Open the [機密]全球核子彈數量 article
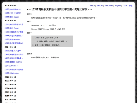This screenshot has height=103, width=137. click(14, 58)
